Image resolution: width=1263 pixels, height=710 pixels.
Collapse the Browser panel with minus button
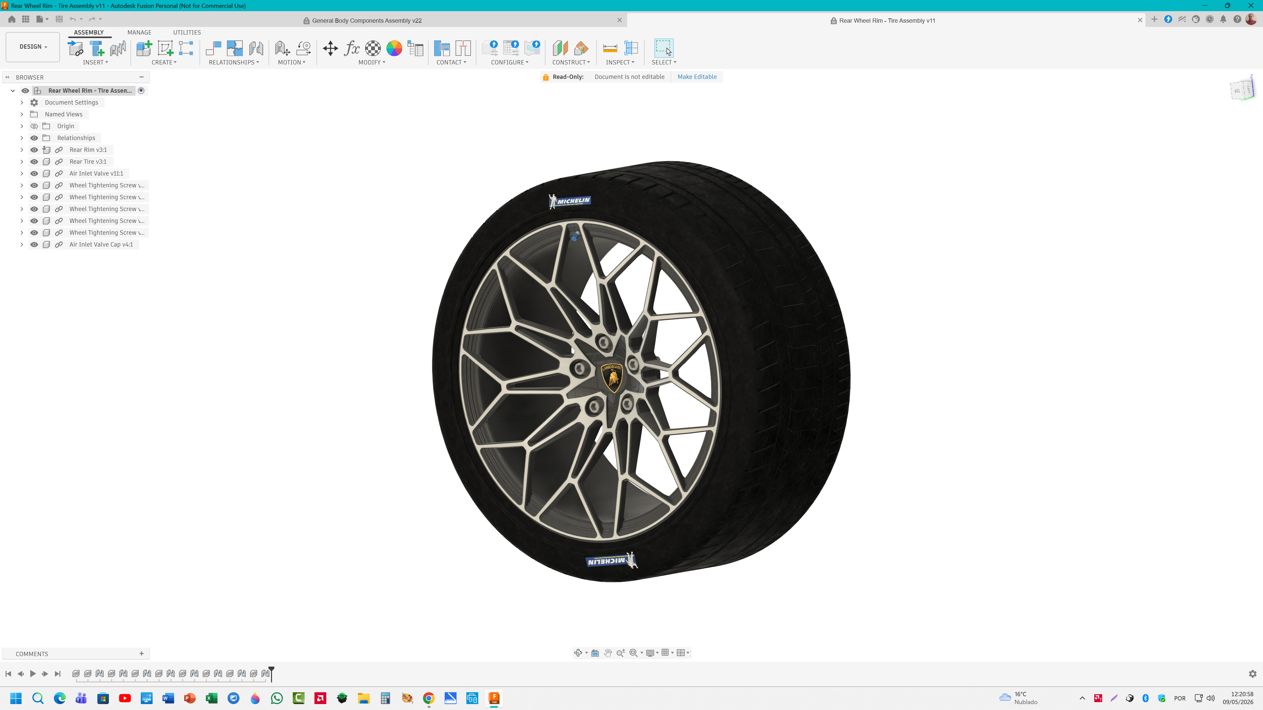142,77
